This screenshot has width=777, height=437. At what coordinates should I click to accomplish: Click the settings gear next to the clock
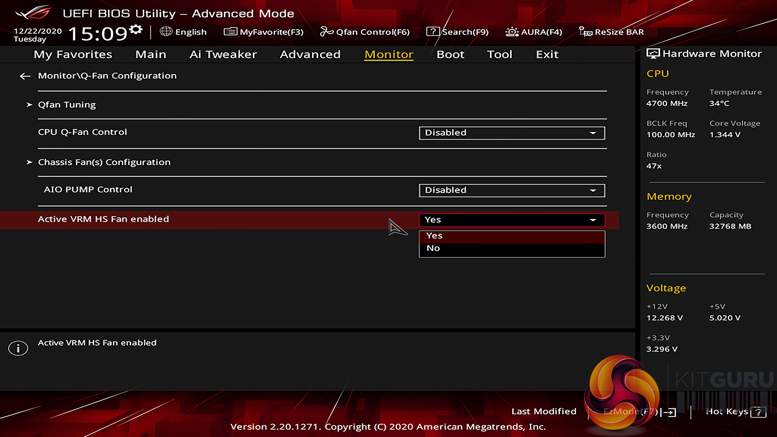click(x=136, y=30)
